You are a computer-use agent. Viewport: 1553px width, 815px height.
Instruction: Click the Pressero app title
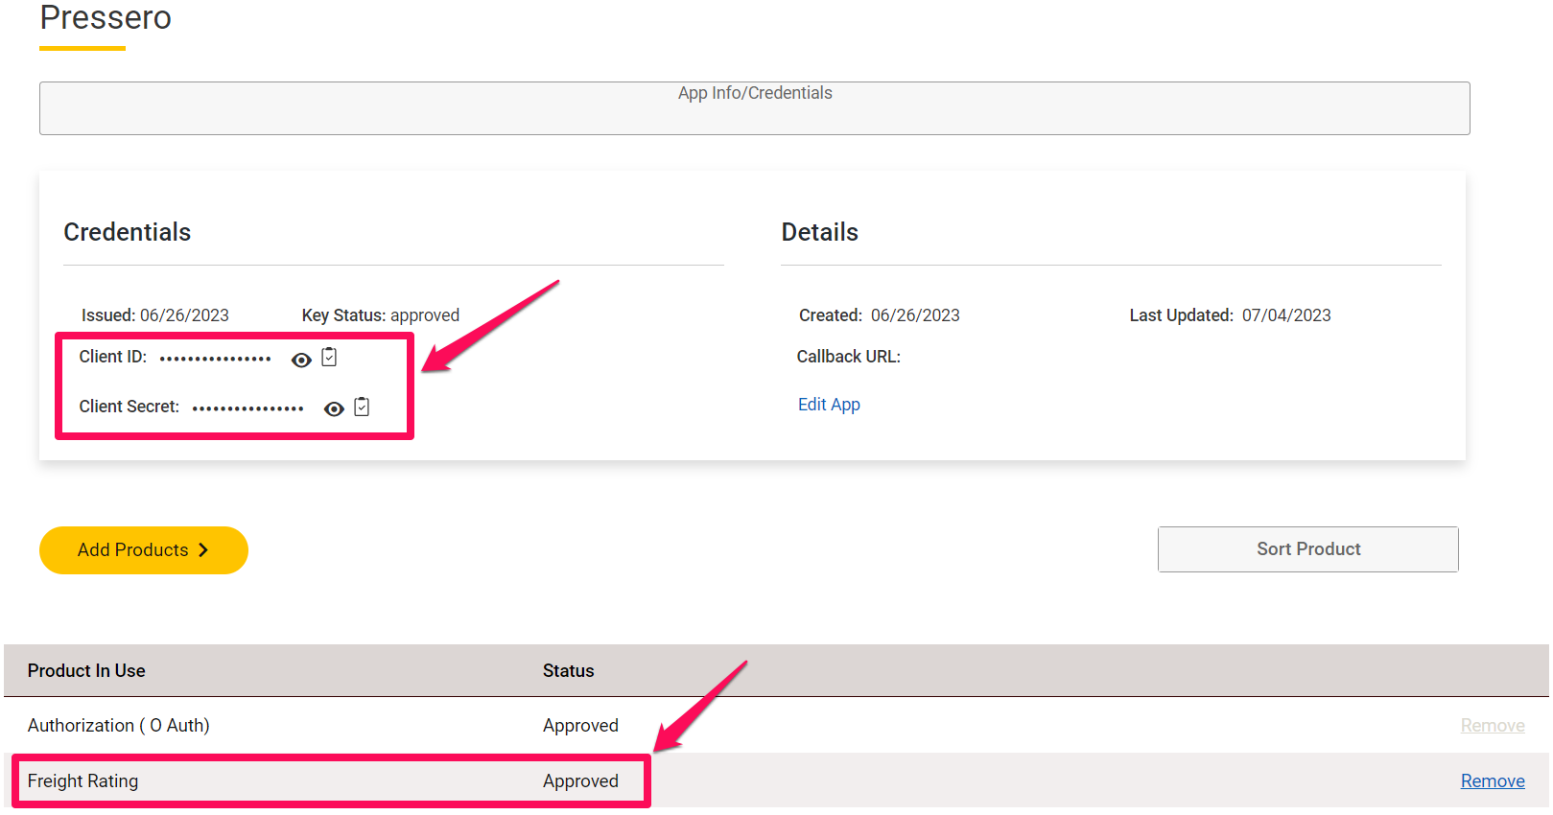tap(106, 17)
